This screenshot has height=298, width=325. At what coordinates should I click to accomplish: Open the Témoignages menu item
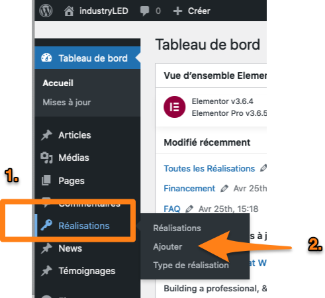87,272
